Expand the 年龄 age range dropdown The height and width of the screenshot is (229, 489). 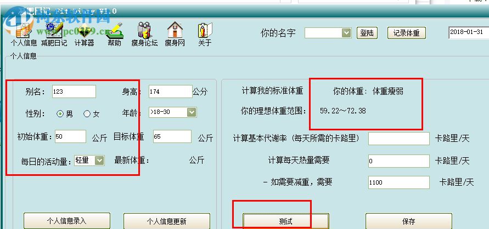point(192,112)
